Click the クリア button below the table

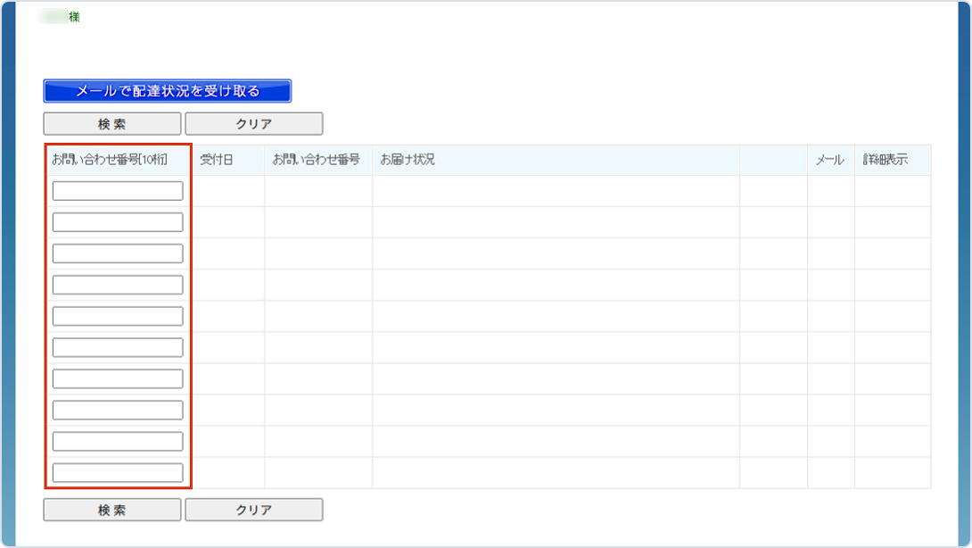point(254,510)
